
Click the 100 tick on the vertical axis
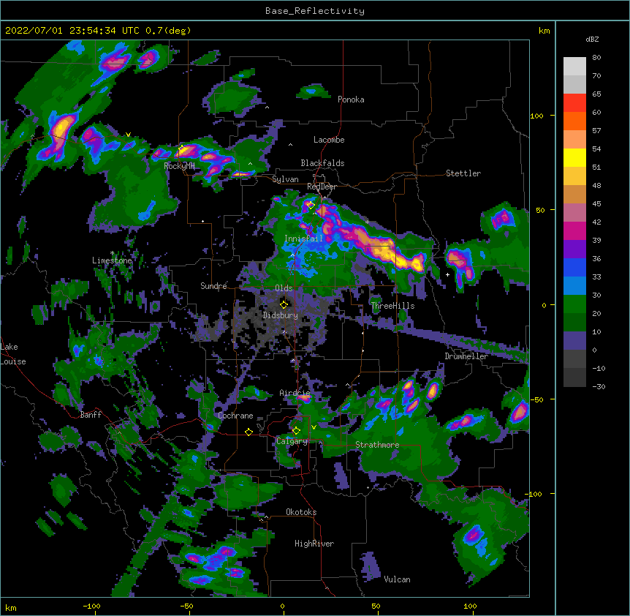click(536, 116)
